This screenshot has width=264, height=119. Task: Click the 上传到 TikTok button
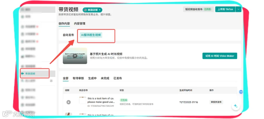click(x=225, y=9)
